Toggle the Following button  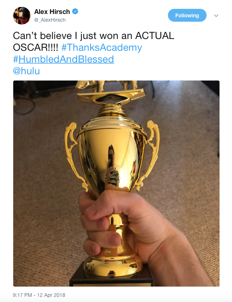pyautogui.click(x=187, y=15)
